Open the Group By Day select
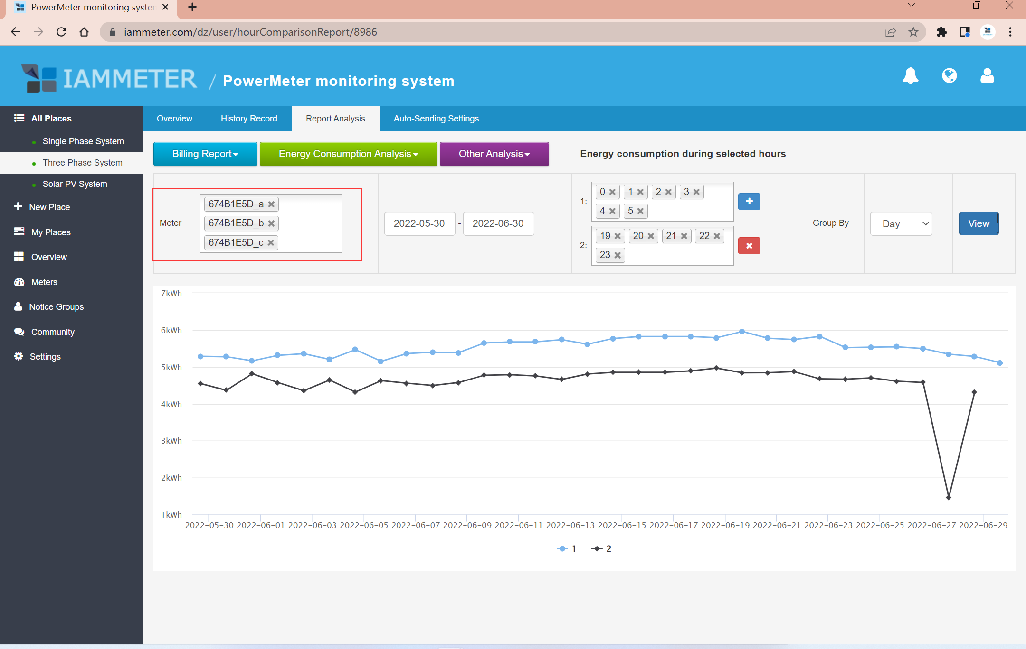This screenshot has height=649, width=1026. [x=901, y=223]
